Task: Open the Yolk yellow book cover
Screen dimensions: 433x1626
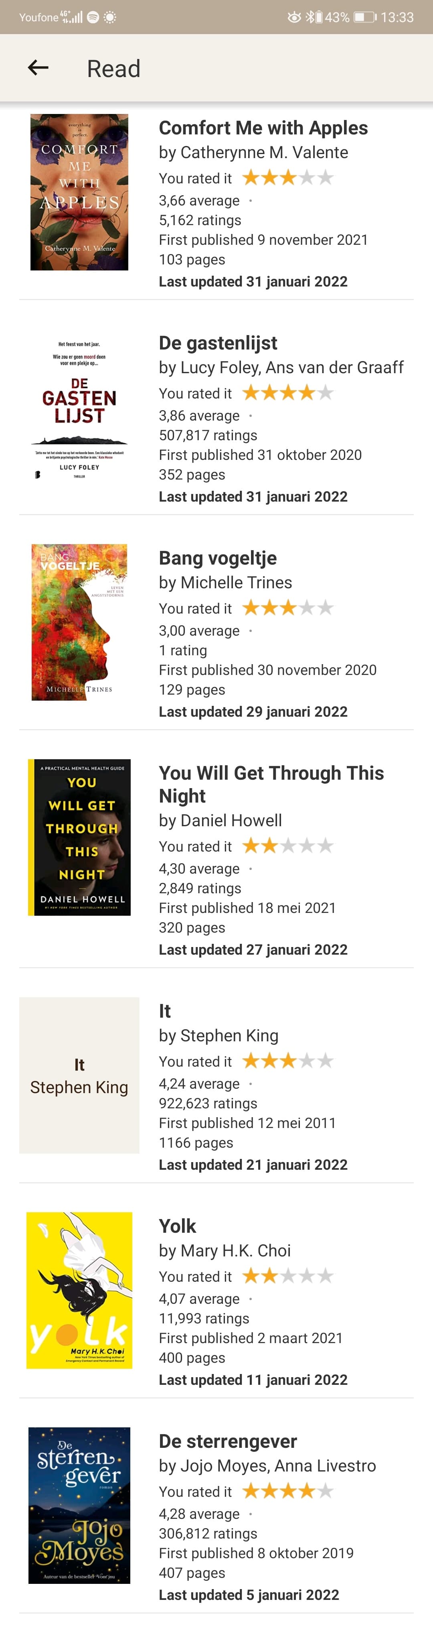Action: click(79, 1290)
